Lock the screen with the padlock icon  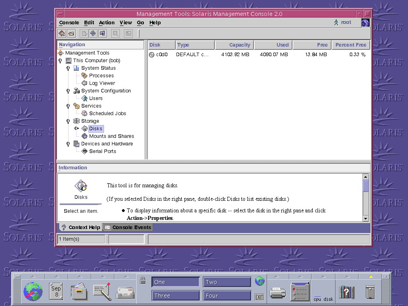143,280
